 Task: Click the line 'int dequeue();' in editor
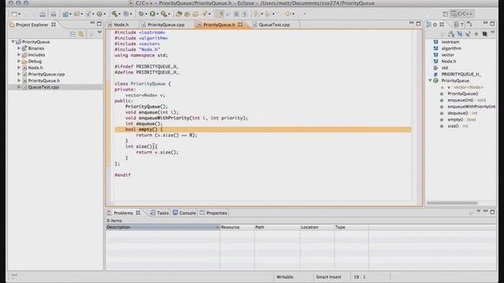143,123
